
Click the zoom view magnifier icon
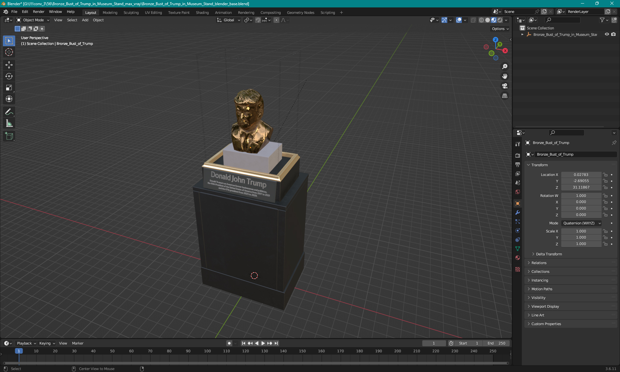click(505, 67)
